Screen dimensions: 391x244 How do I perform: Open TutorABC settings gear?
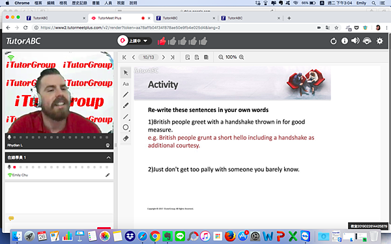pos(379,41)
